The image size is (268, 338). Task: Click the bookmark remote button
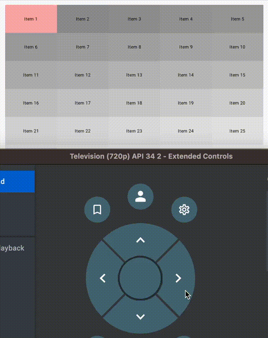(x=97, y=210)
